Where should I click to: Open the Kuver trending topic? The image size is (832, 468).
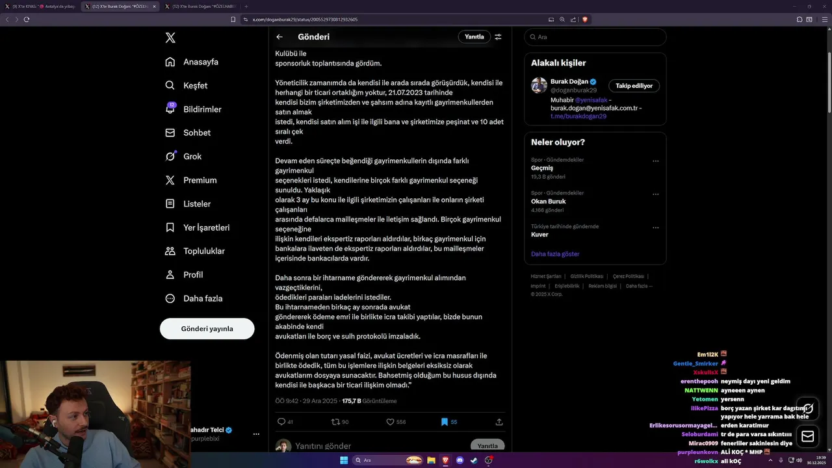click(x=539, y=234)
